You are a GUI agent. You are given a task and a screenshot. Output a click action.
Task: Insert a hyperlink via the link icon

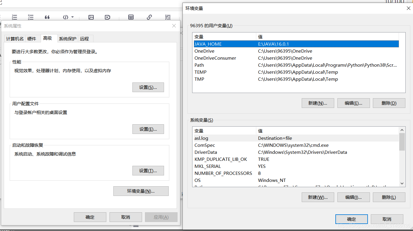click(149, 17)
